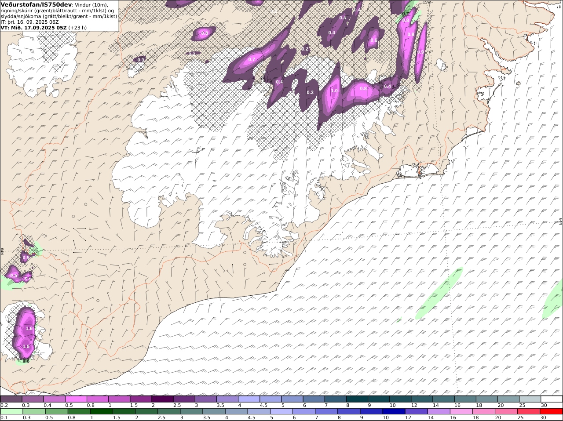The image size is (563, 421).
Task: Pick the lower legend swatch starting at 0.8
Action: point(79,412)
